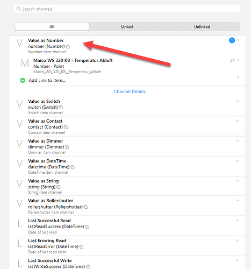Expand the Last Successful Read channel
Image resolution: width=251 pixels, height=269 pixels.
[238, 221]
